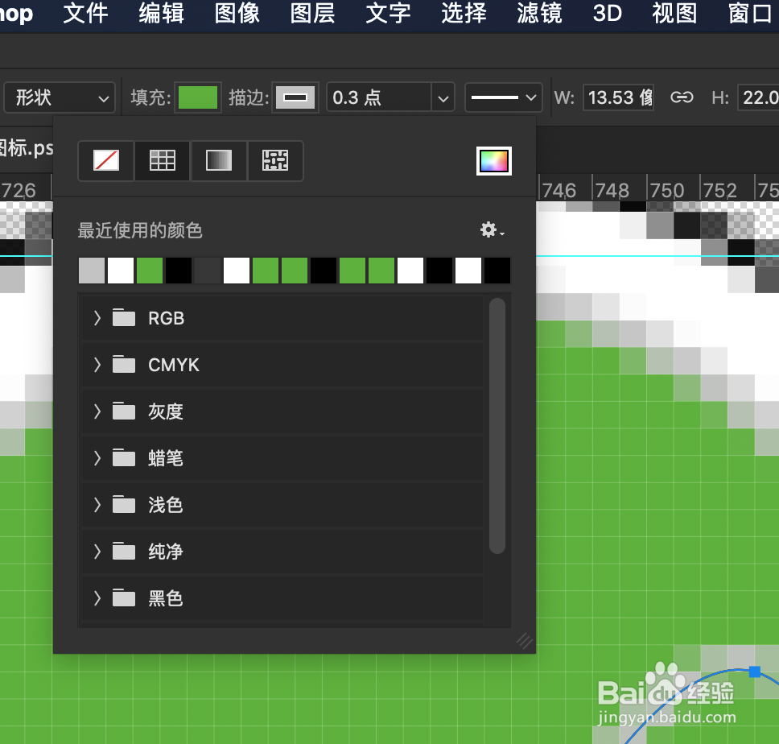The image size is (779, 744).
Task: Click the blue path anchor point
Action: (x=755, y=672)
